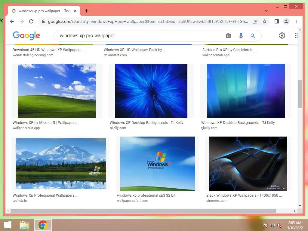Click the Chrome taskbar icon

[43, 225]
